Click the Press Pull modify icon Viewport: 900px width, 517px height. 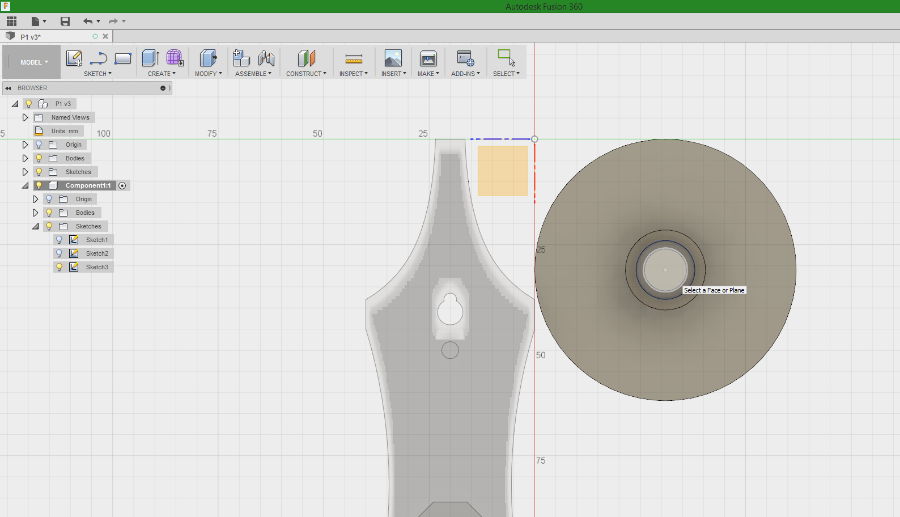208,58
